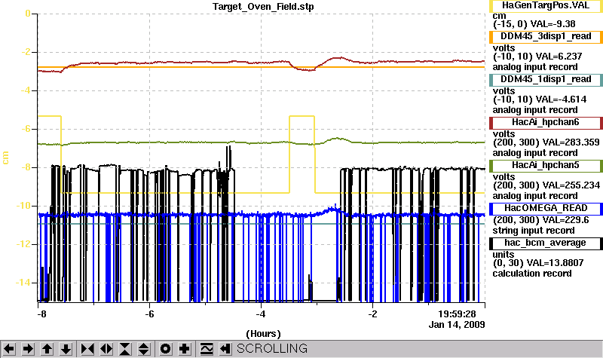The height and width of the screenshot is (358, 603).
Task: Click the VAL=283.359 readout text
Action: click(570, 142)
